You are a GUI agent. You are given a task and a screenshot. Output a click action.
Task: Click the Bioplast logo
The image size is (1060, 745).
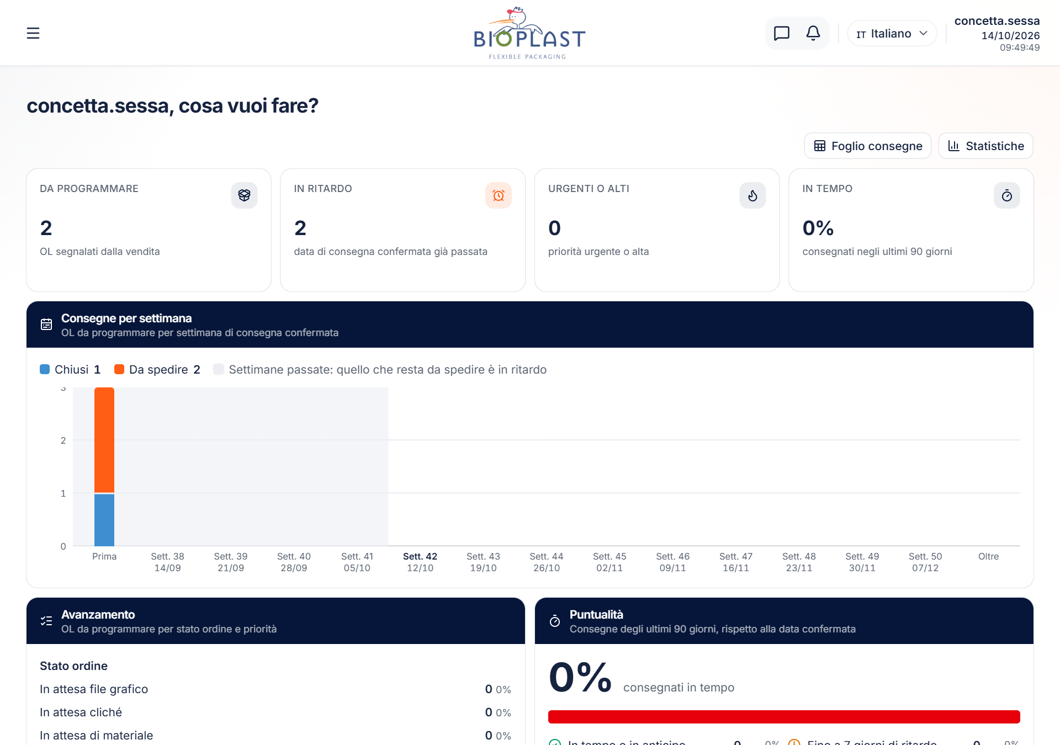[x=529, y=33]
